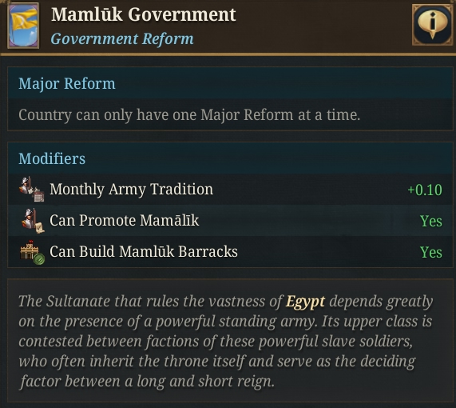The height and width of the screenshot is (408, 456).
Task: Click the Modifiers section header
Action: [x=52, y=159]
